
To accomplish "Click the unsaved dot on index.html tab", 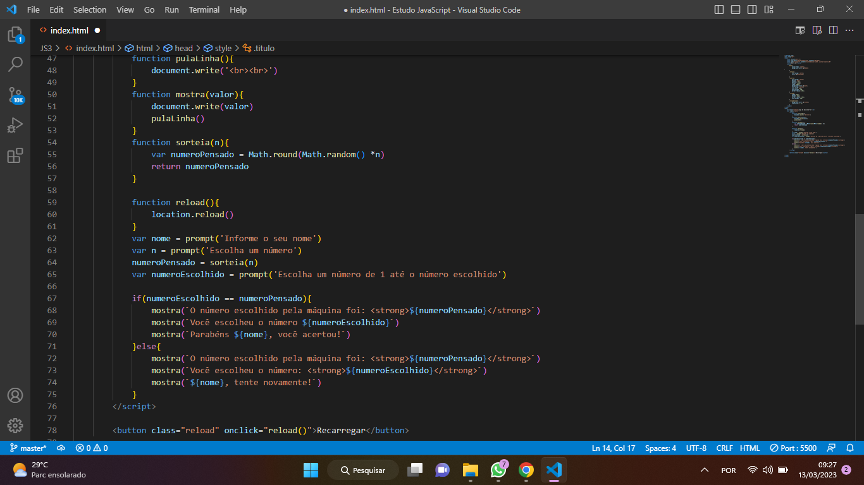I will point(97,30).
